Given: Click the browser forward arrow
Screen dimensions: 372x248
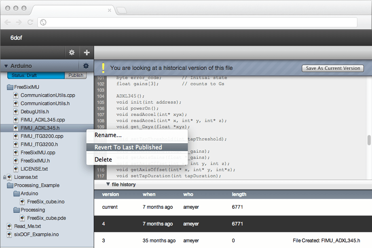Looking at the screenshot, I should pyautogui.click(x=19, y=22).
